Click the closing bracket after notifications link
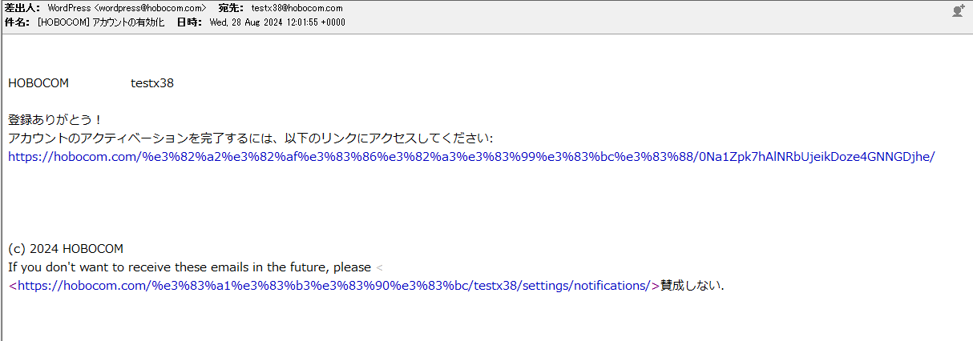 656,285
